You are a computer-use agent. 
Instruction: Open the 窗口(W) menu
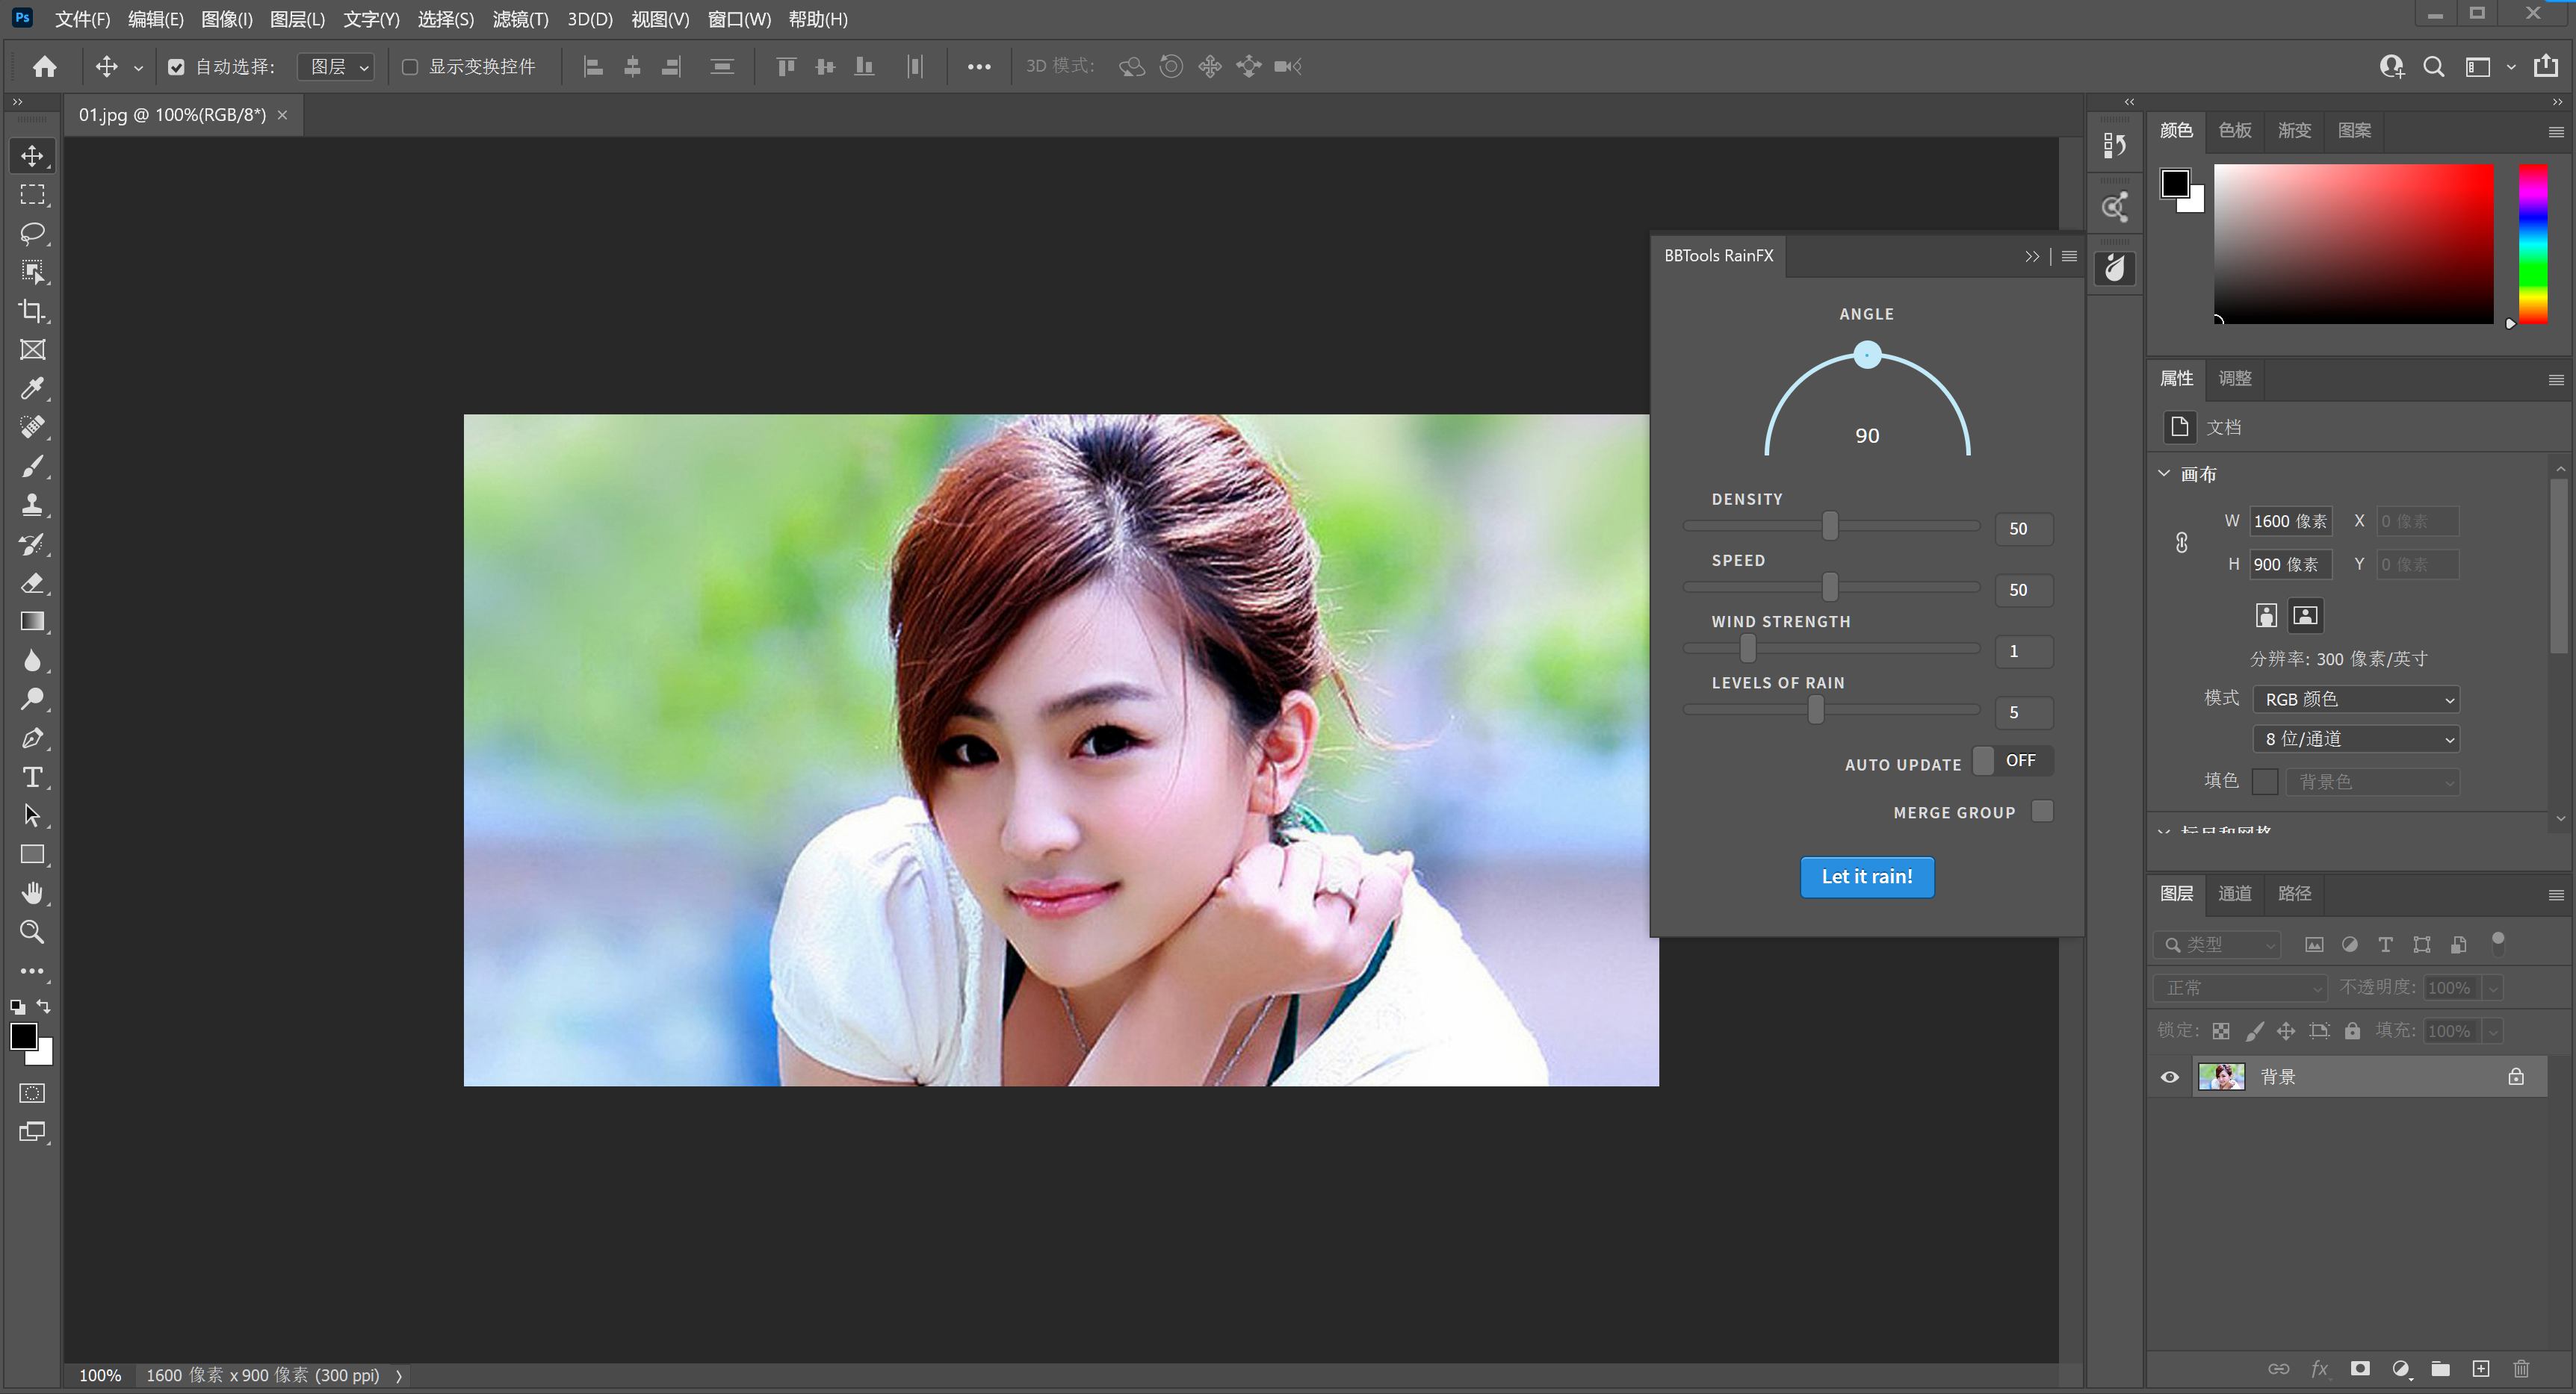pos(739,19)
